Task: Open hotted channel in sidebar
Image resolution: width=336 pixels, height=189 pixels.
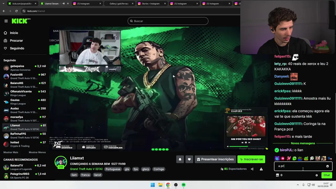Action: [25, 144]
